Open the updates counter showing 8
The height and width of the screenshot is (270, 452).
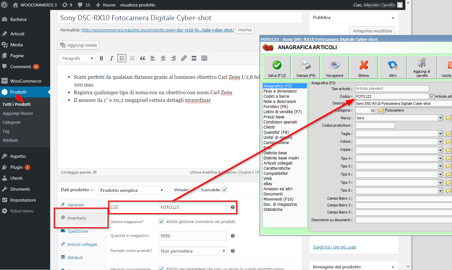[x=67, y=5]
